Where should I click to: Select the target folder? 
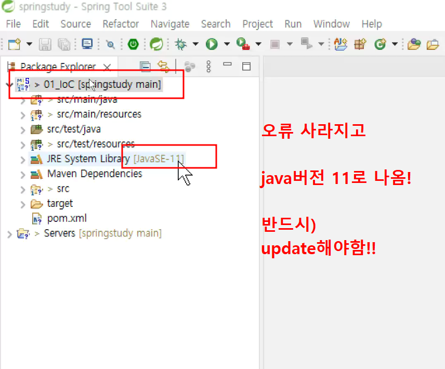pyautogui.click(x=60, y=204)
